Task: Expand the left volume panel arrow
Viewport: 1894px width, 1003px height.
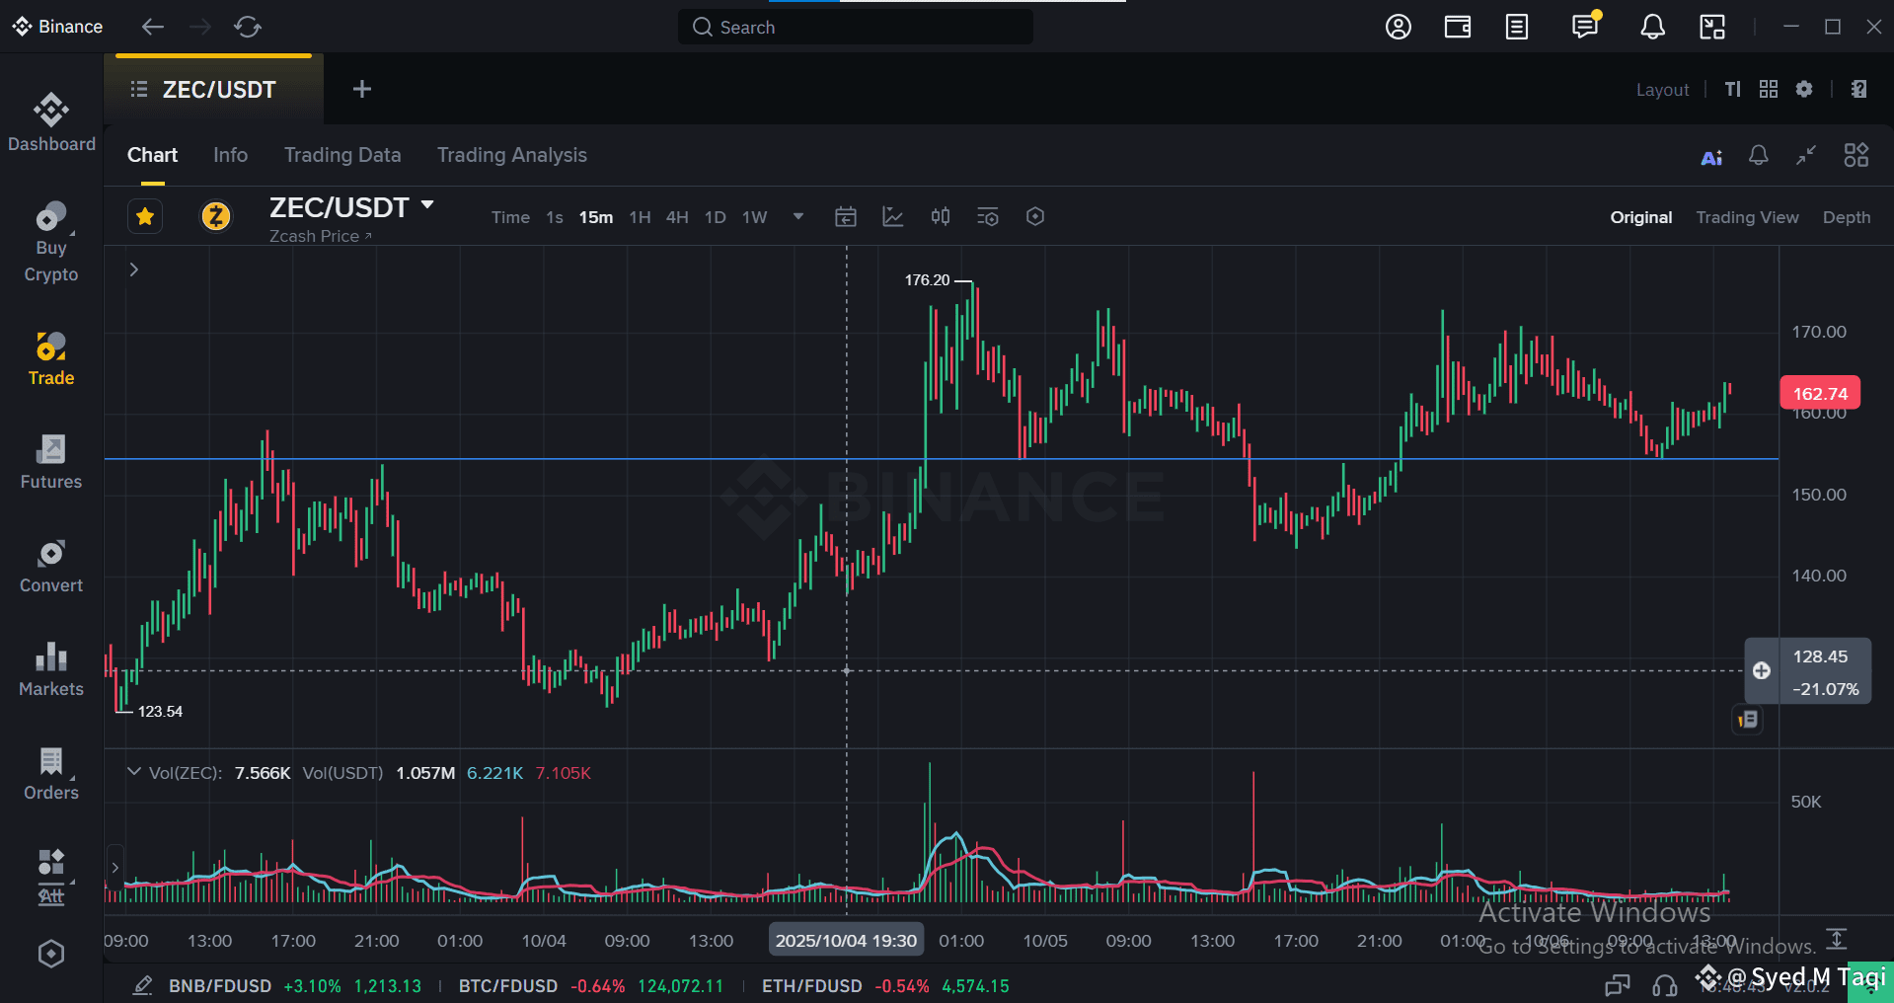Action: pyautogui.click(x=115, y=868)
